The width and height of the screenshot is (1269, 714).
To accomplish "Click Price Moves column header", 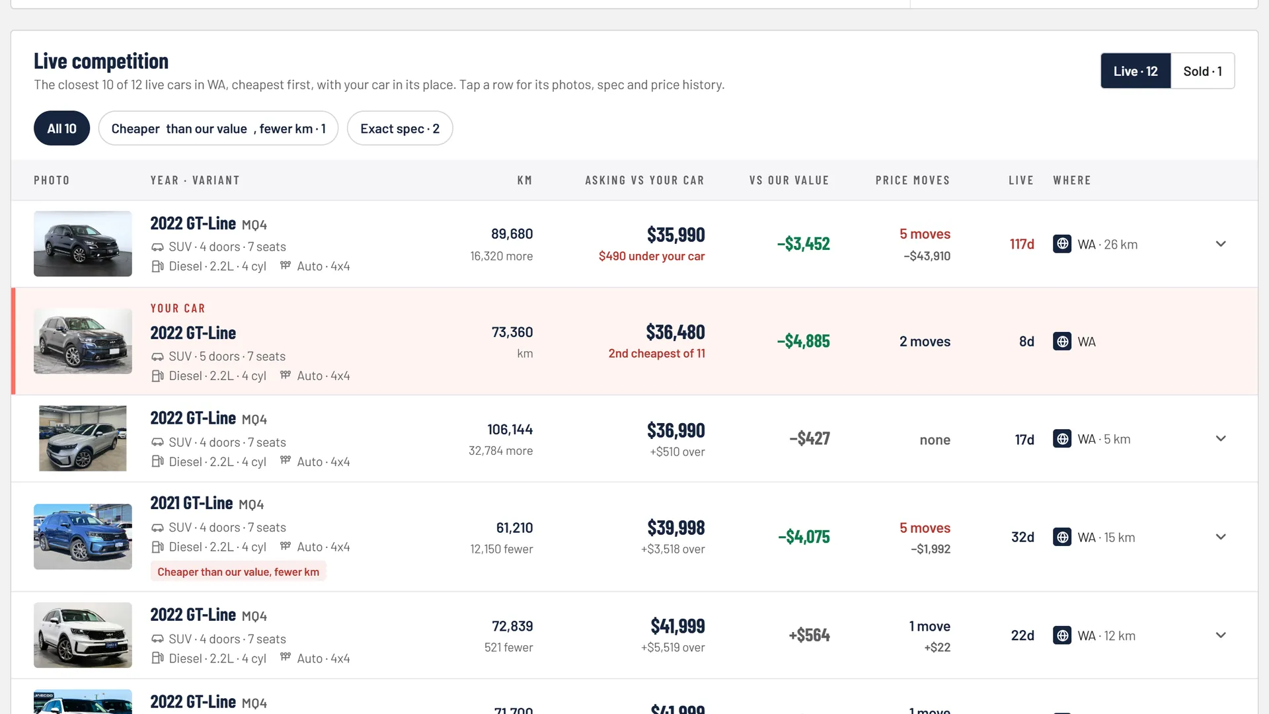I will tap(913, 180).
